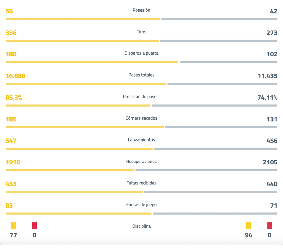Select the Faltas recibidas label

[141, 183]
